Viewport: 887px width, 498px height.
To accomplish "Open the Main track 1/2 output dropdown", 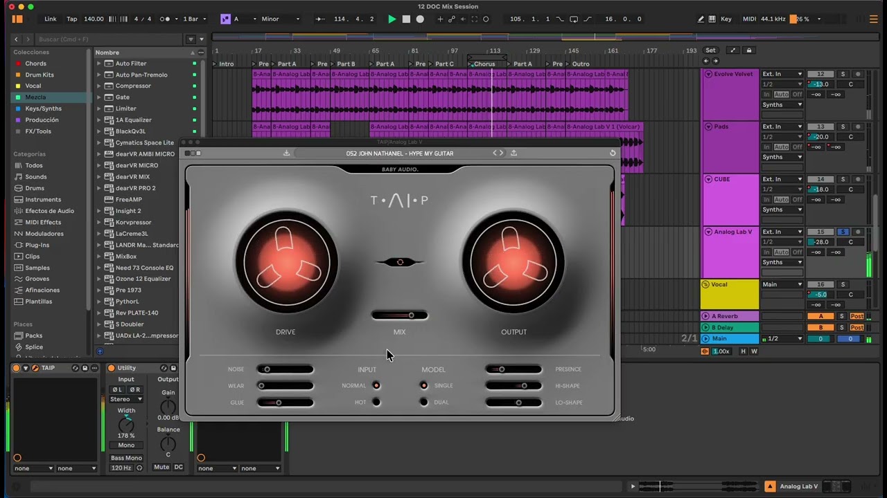I will pyautogui.click(x=782, y=339).
